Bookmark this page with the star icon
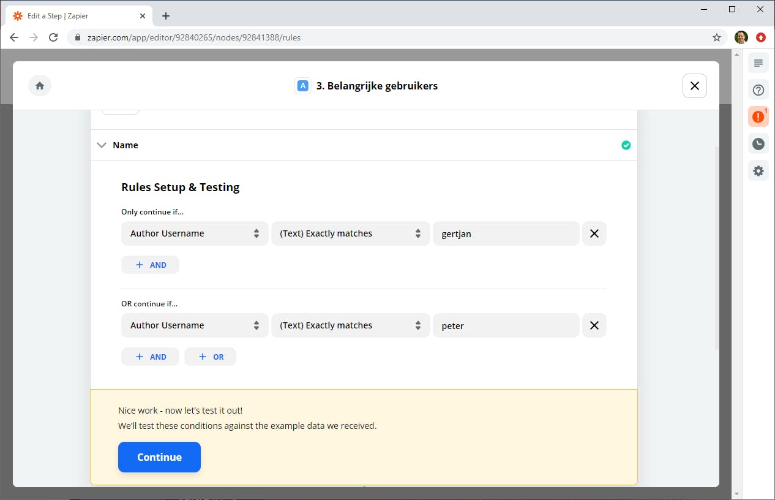 pyautogui.click(x=717, y=37)
